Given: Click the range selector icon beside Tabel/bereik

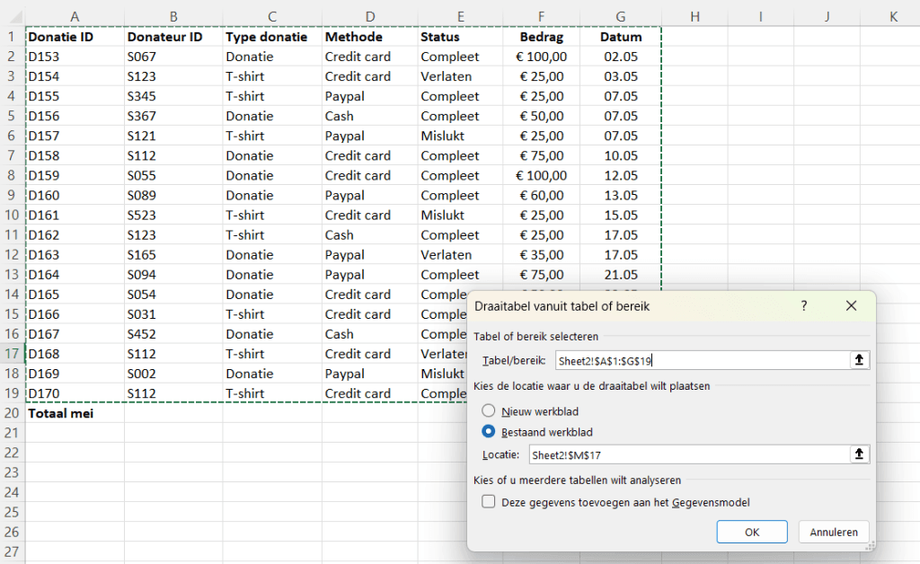Looking at the screenshot, I should point(860,360).
